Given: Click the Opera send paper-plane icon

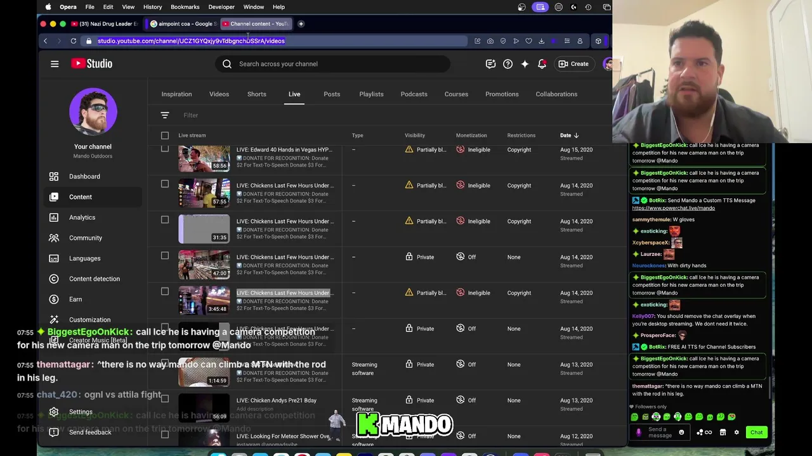Looking at the screenshot, I should [516, 41].
